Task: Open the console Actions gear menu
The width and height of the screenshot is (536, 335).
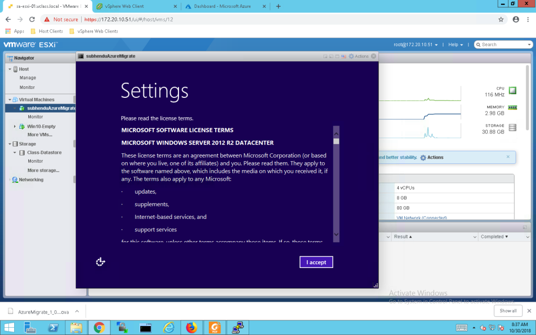Action: pos(359,56)
